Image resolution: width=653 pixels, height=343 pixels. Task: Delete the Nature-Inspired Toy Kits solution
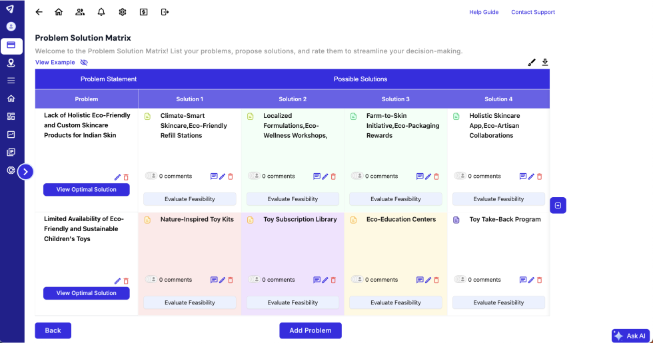click(x=231, y=280)
